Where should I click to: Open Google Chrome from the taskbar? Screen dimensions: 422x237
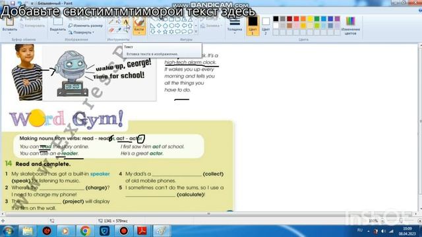coord(85,231)
